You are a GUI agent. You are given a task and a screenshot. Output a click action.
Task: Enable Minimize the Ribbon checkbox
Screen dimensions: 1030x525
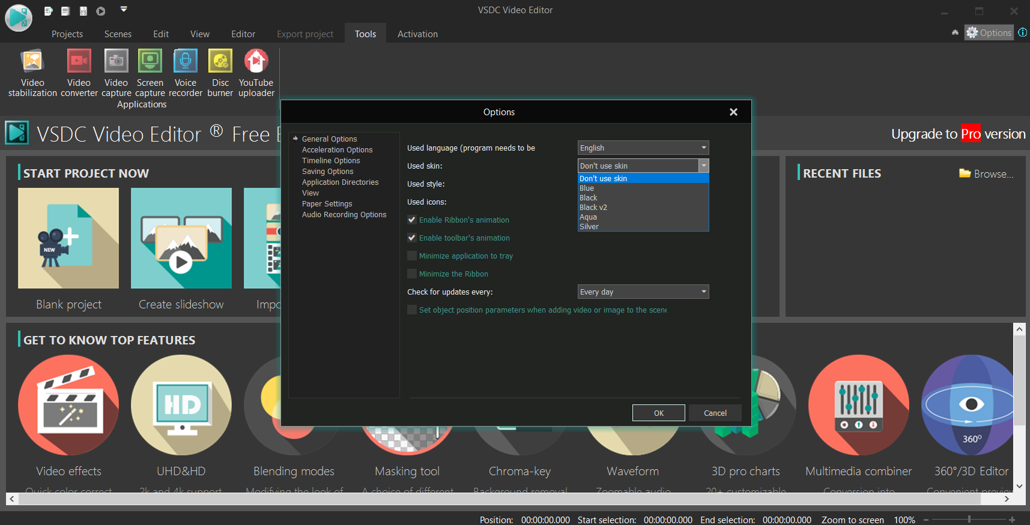click(x=412, y=274)
